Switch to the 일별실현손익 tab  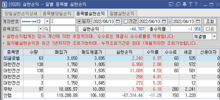[122, 14]
